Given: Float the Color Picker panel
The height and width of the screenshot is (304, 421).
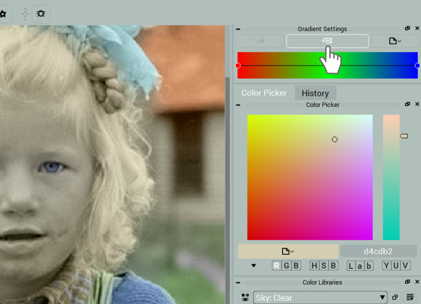Looking at the screenshot, I should pos(407,104).
